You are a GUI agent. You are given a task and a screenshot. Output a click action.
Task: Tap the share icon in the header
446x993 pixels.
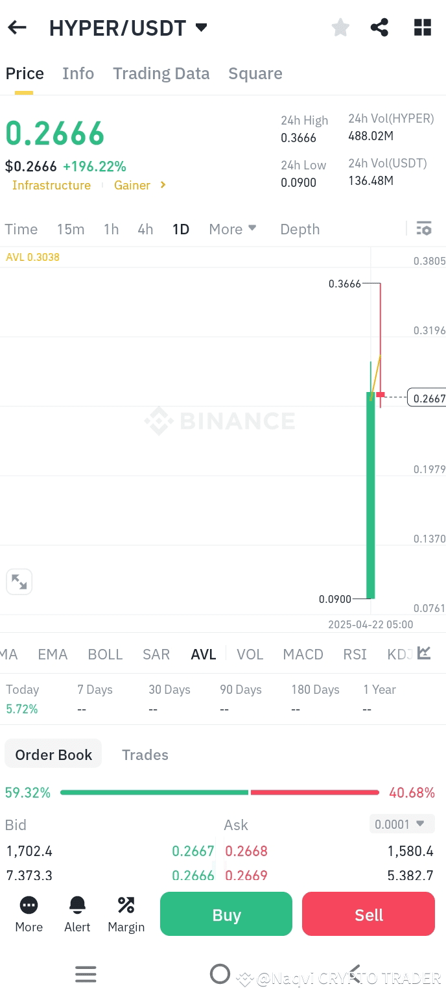click(379, 27)
